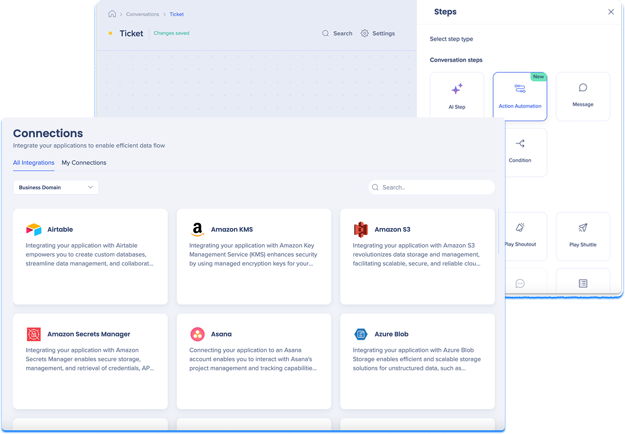
Task: Click the Airtable logo icon
Action: (x=34, y=230)
